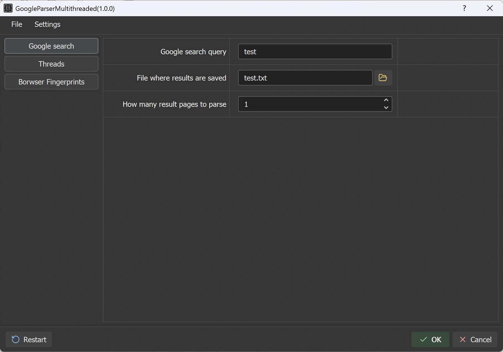
Task: Switch to Borwser Fingerprints tab
Action: point(51,82)
